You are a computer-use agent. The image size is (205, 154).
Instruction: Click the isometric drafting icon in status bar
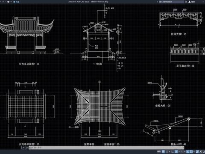tap(182, 151)
